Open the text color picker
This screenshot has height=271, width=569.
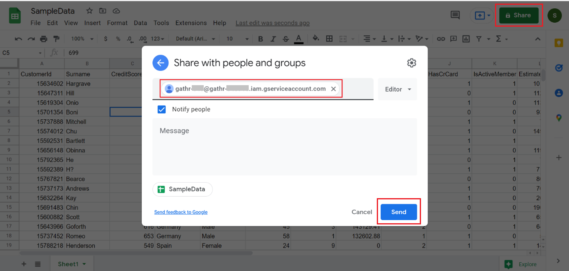pyautogui.click(x=298, y=39)
